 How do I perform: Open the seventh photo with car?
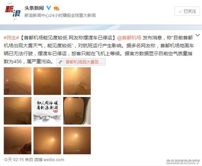pos(18,140)
